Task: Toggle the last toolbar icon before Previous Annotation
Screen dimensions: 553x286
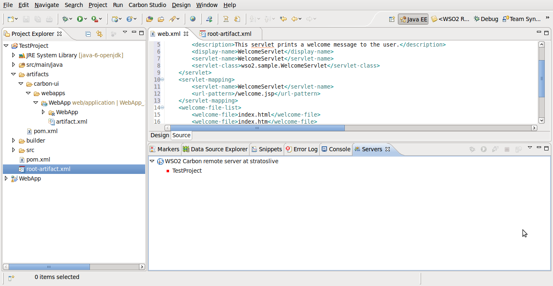Action: click(237, 19)
